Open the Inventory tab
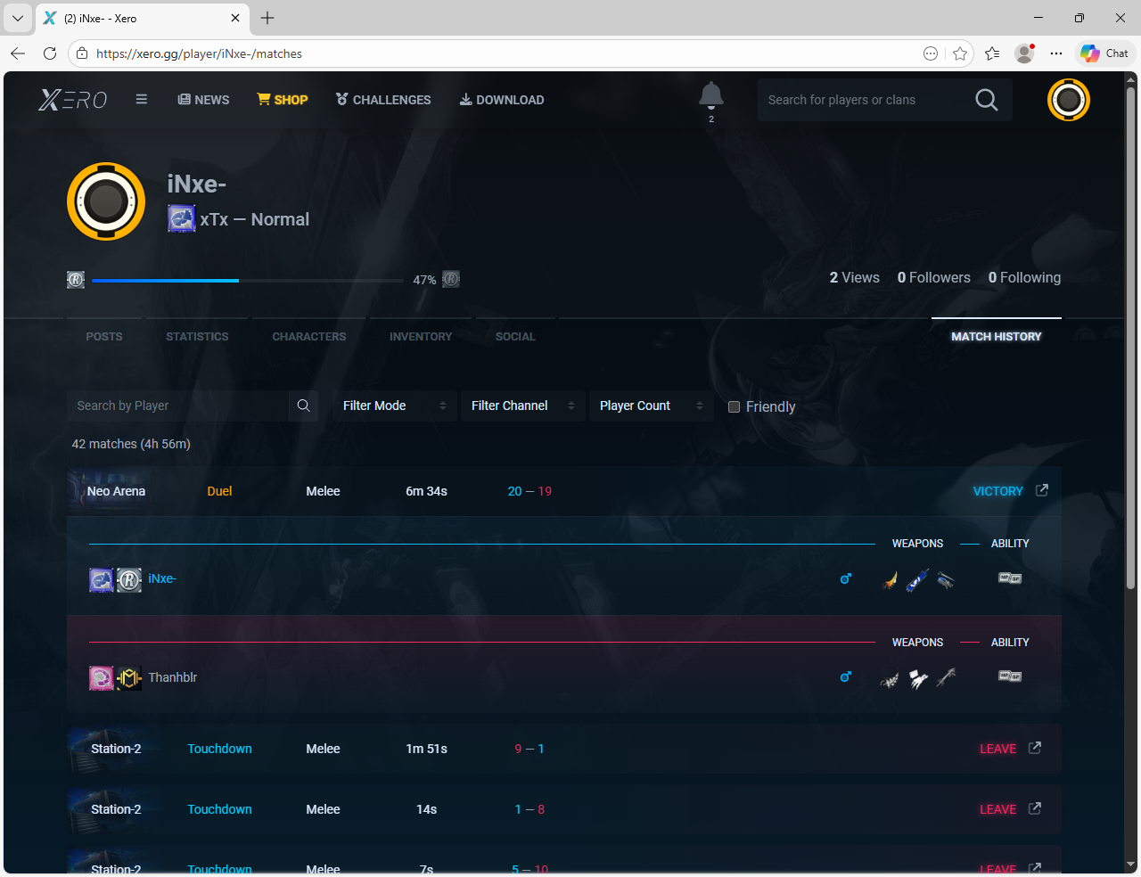The height and width of the screenshot is (877, 1141). (421, 337)
